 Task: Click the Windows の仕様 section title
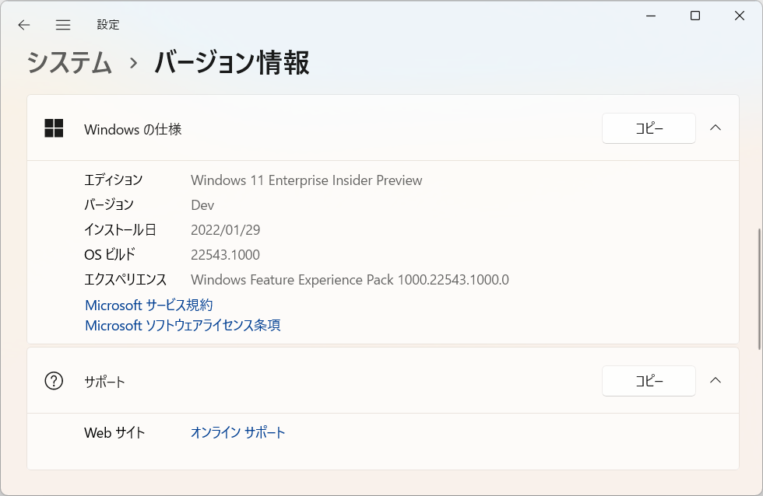click(133, 129)
